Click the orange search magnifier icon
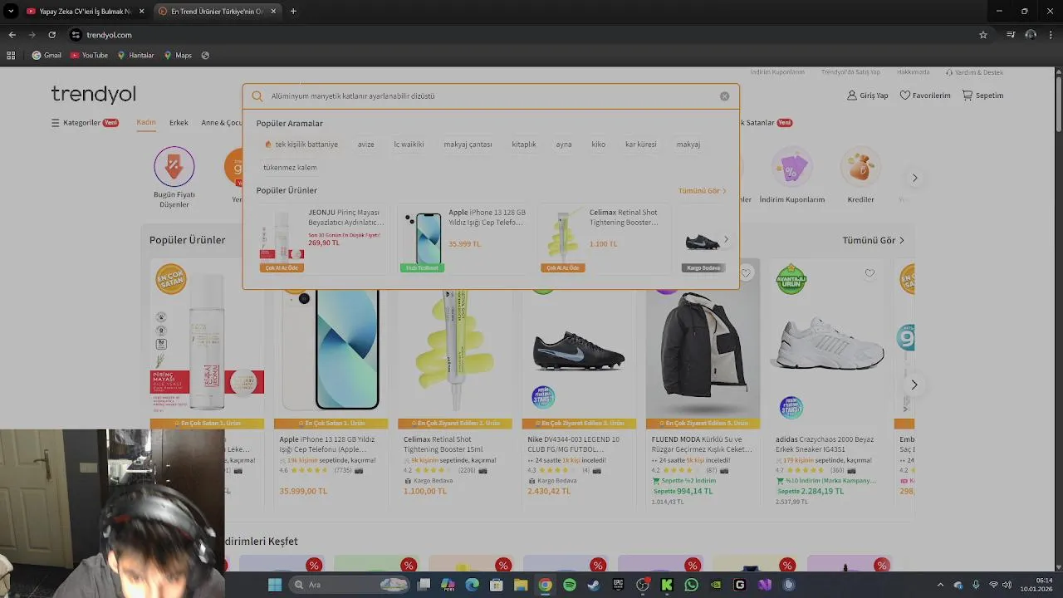The height and width of the screenshot is (598, 1063). point(257,96)
